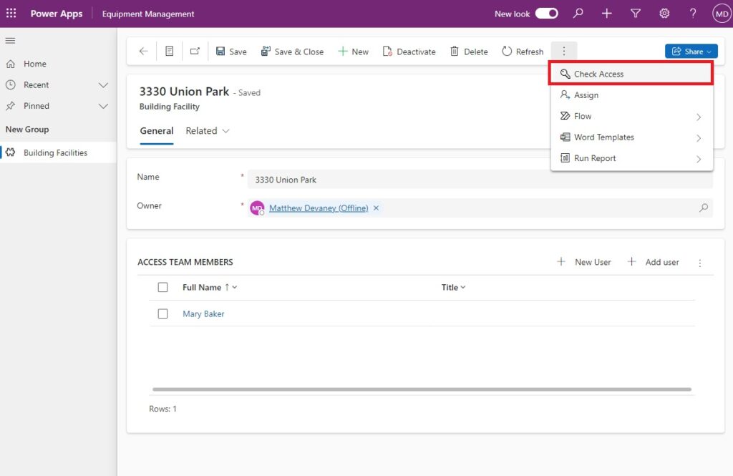Open the record details form view icon
Screen dimensions: 733x476
[x=169, y=51]
